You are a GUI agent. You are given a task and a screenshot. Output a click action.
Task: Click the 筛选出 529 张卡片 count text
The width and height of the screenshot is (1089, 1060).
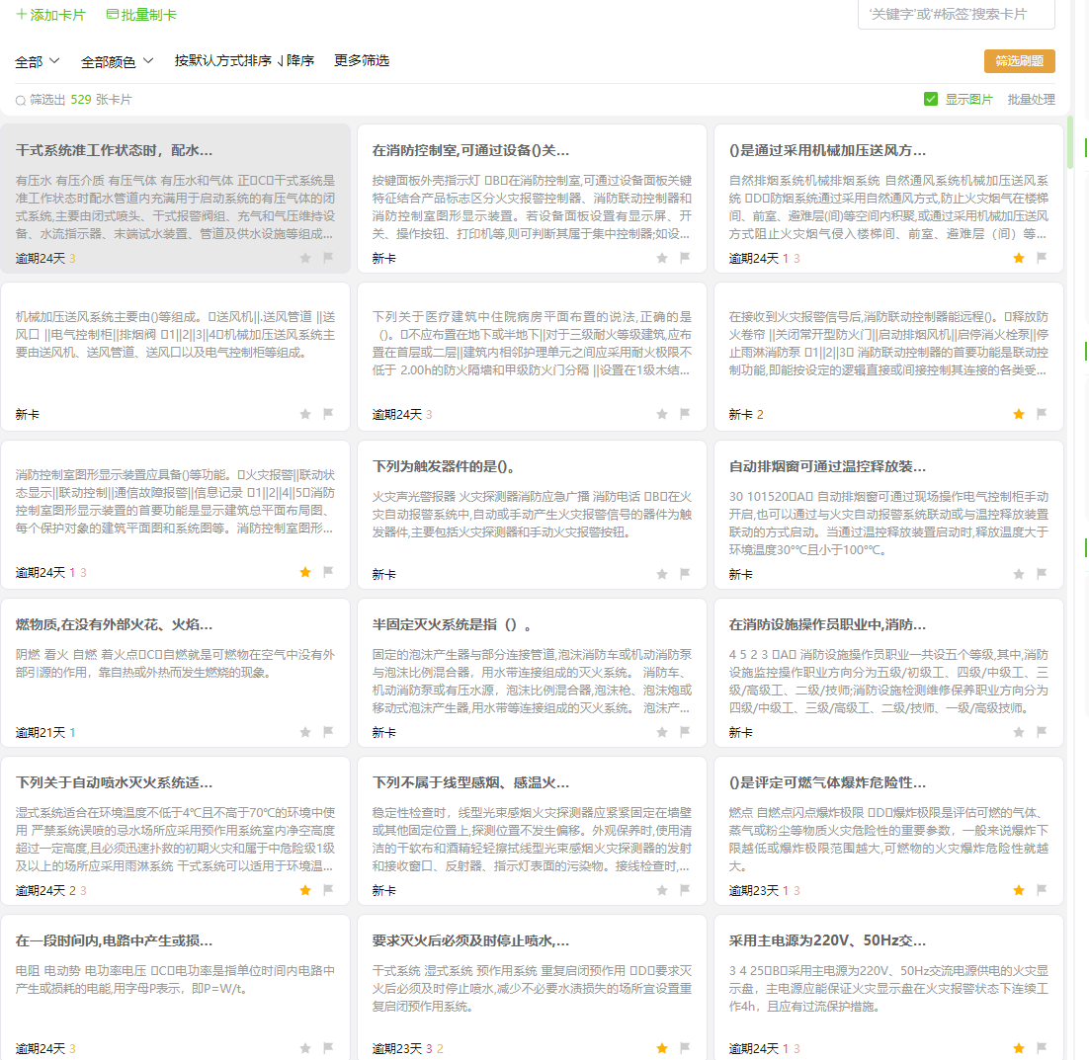pos(80,100)
